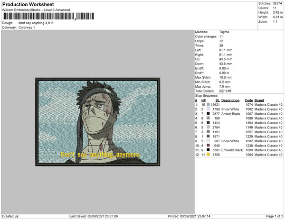Click the "Brand" column header
This screenshot has width=285, height=220.
[x=259, y=101]
